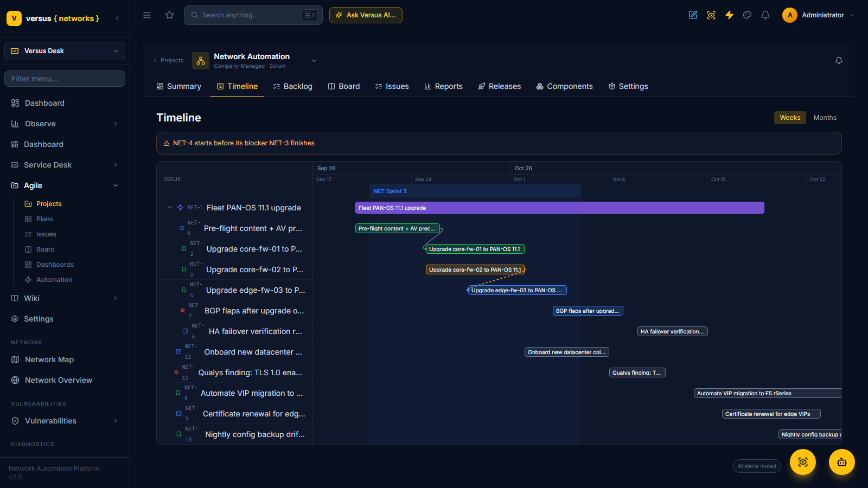Viewport: 868px width, 488px height.
Task: Expand the Observe menu
Action: click(x=65, y=124)
